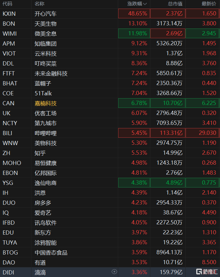Open the KXIN 开心汽车 stock row
This screenshot has height=277, width=220.
tap(46, 14)
